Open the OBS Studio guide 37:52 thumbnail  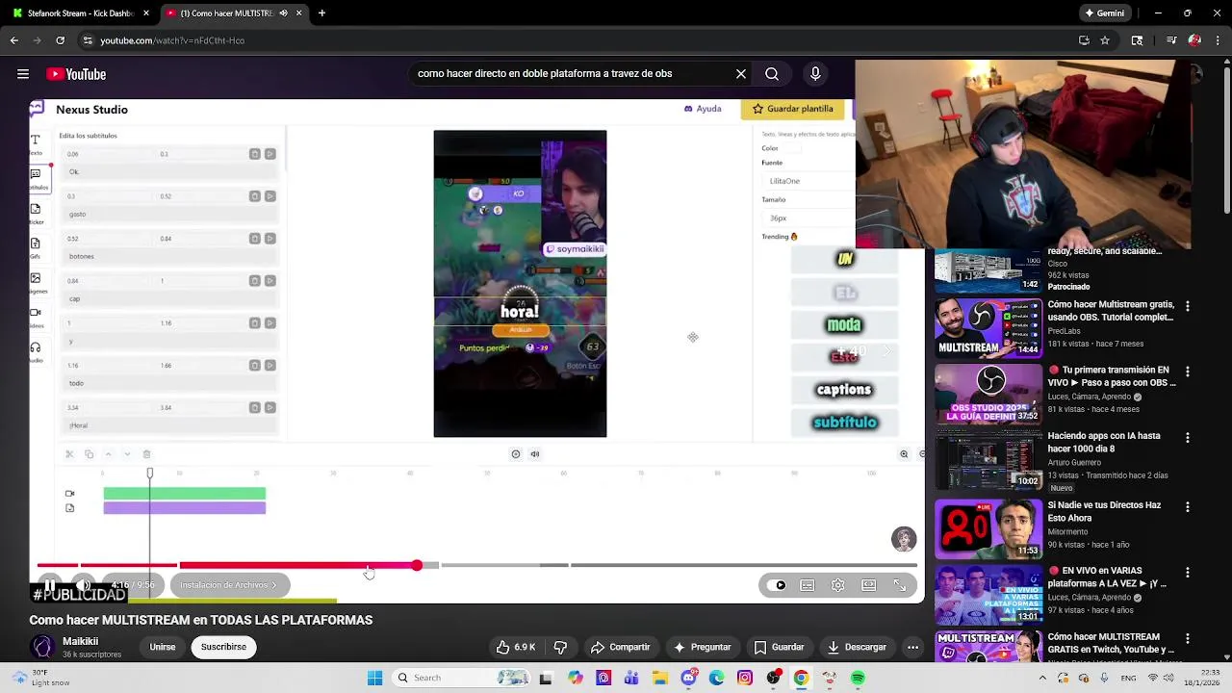coord(988,395)
